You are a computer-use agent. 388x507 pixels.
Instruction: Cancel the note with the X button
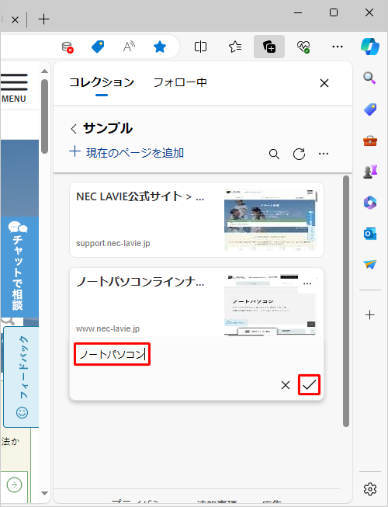point(286,385)
